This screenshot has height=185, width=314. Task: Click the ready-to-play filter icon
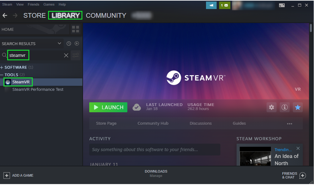click(76, 44)
